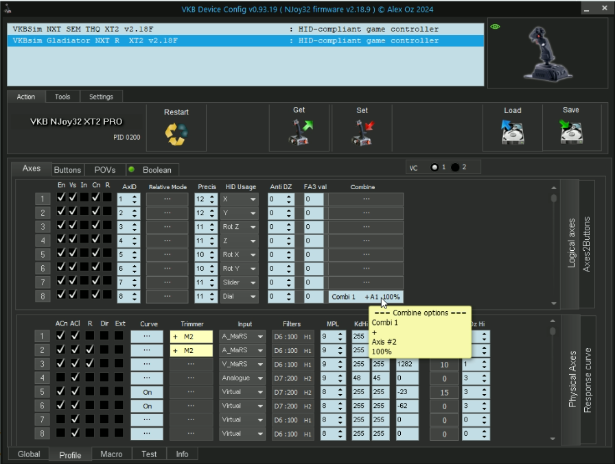Toggle R checkbox for physical axis 2

click(x=90, y=350)
